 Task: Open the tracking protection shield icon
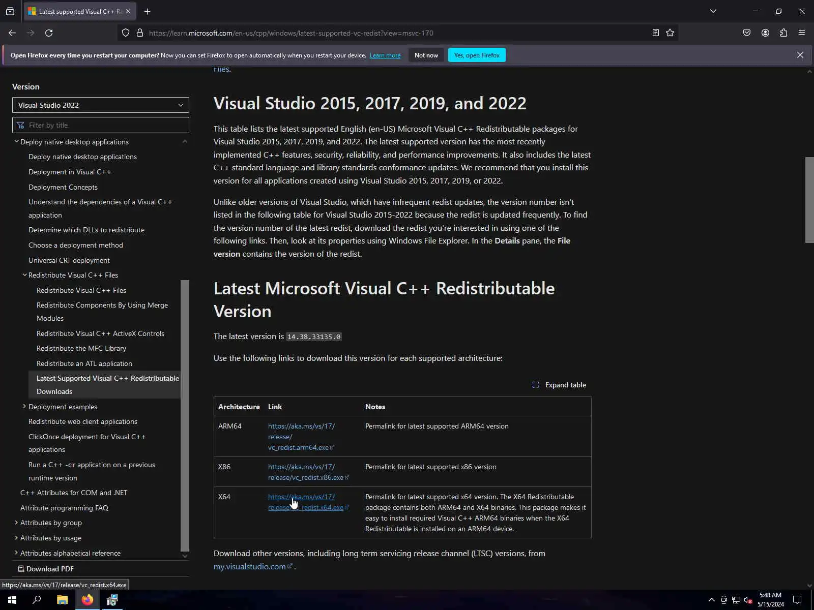(x=126, y=33)
